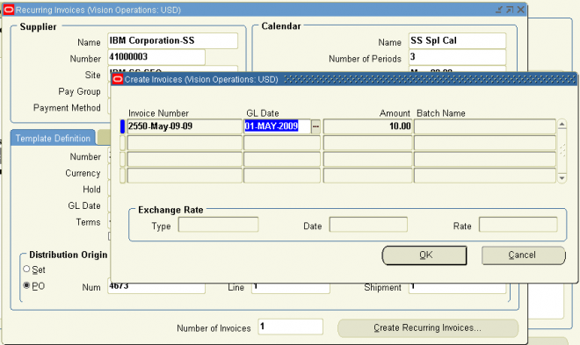The width and height of the screenshot is (580, 345).
Task: Minimize the Recurring Invoices window
Action: point(499,10)
